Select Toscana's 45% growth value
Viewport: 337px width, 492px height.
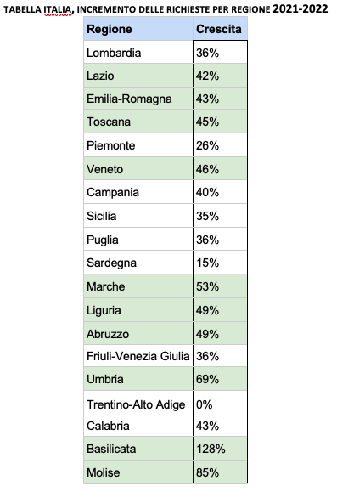click(x=221, y=122)
